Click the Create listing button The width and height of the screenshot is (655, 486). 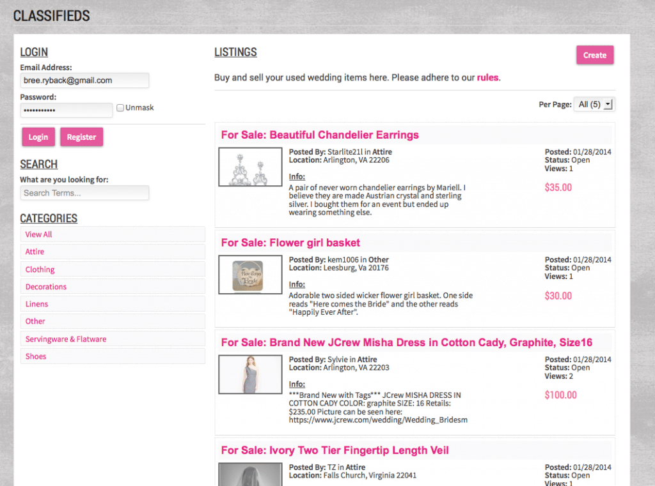point(594,56)
